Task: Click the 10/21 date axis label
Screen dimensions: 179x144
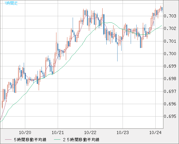Action: 58,132
